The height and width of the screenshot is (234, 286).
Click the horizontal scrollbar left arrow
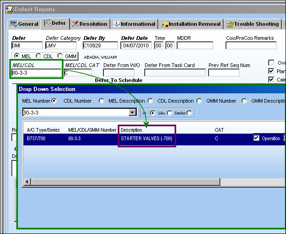click(27, 181)
